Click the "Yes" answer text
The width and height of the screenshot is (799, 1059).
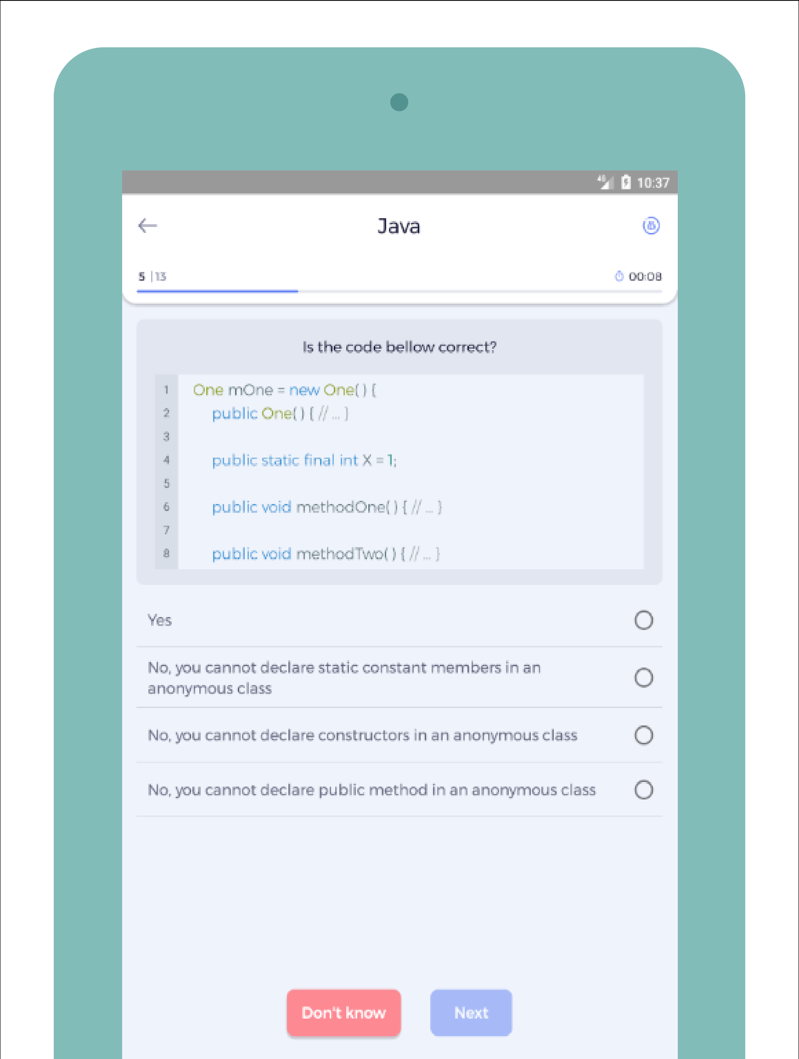(159, 620)
